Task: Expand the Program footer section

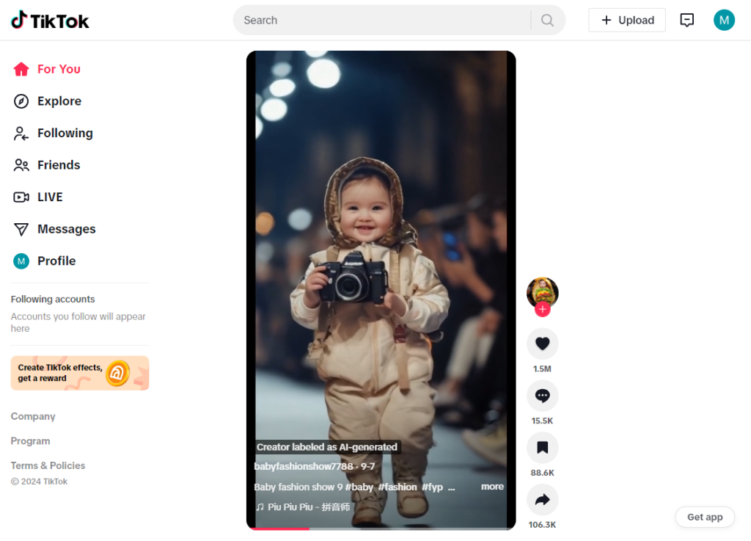Action: (30, 441)
